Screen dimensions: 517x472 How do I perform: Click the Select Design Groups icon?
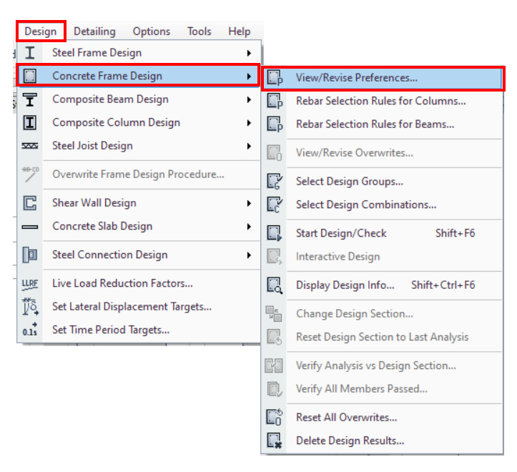(275, 182)
